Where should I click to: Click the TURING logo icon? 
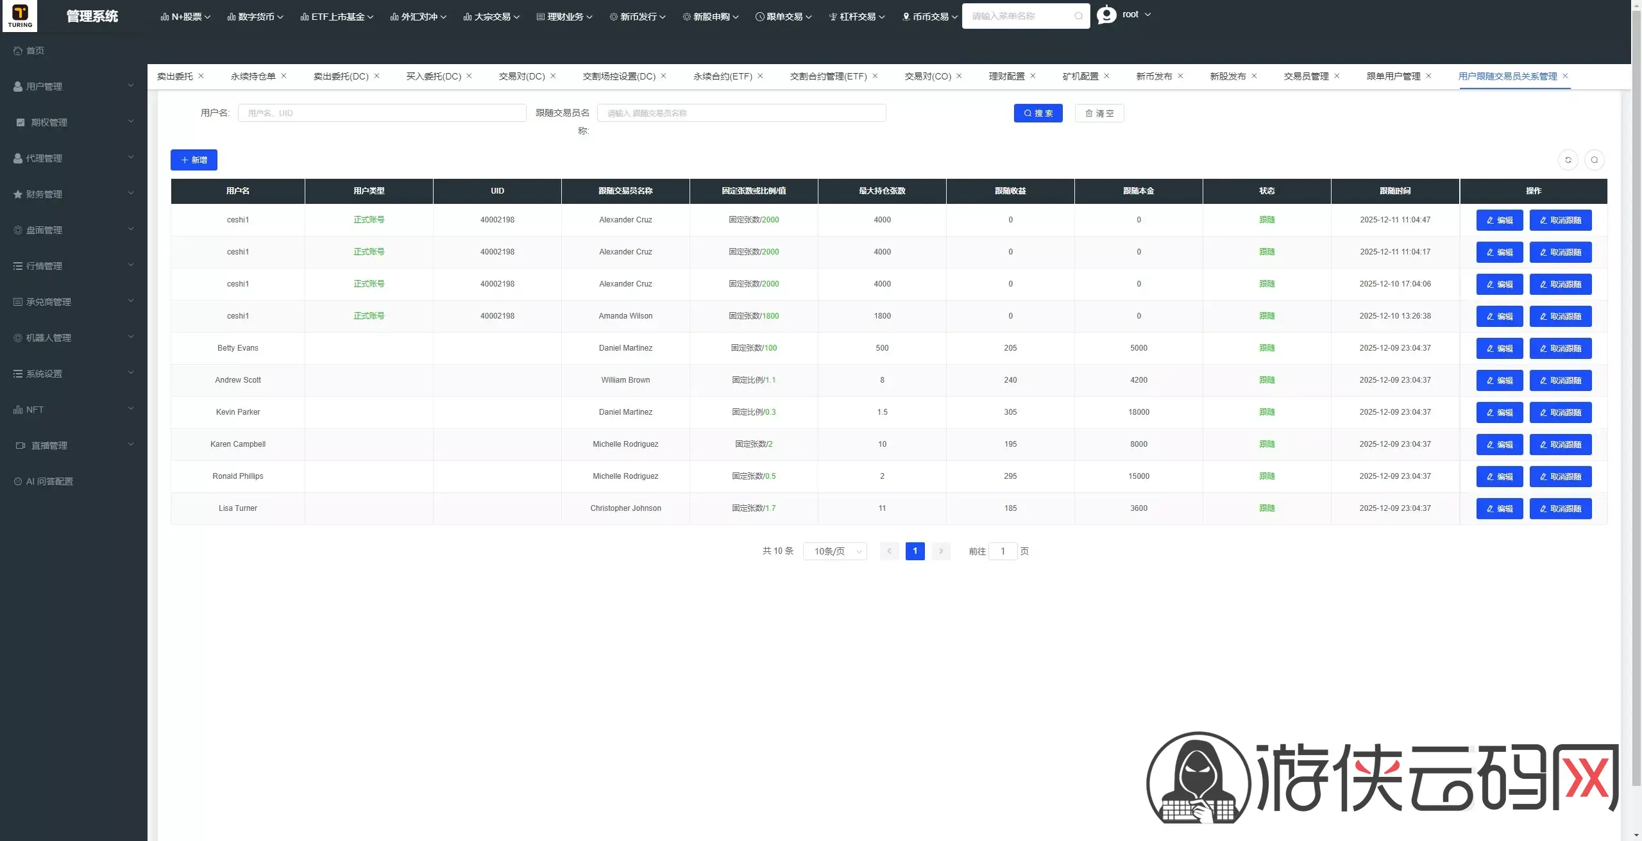(x=20, y=16)
